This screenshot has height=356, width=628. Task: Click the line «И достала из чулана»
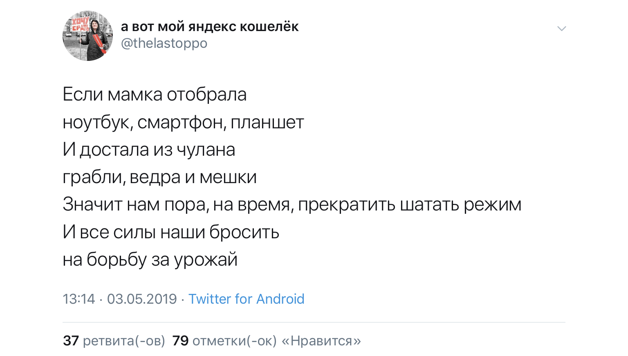coord(149,150)
